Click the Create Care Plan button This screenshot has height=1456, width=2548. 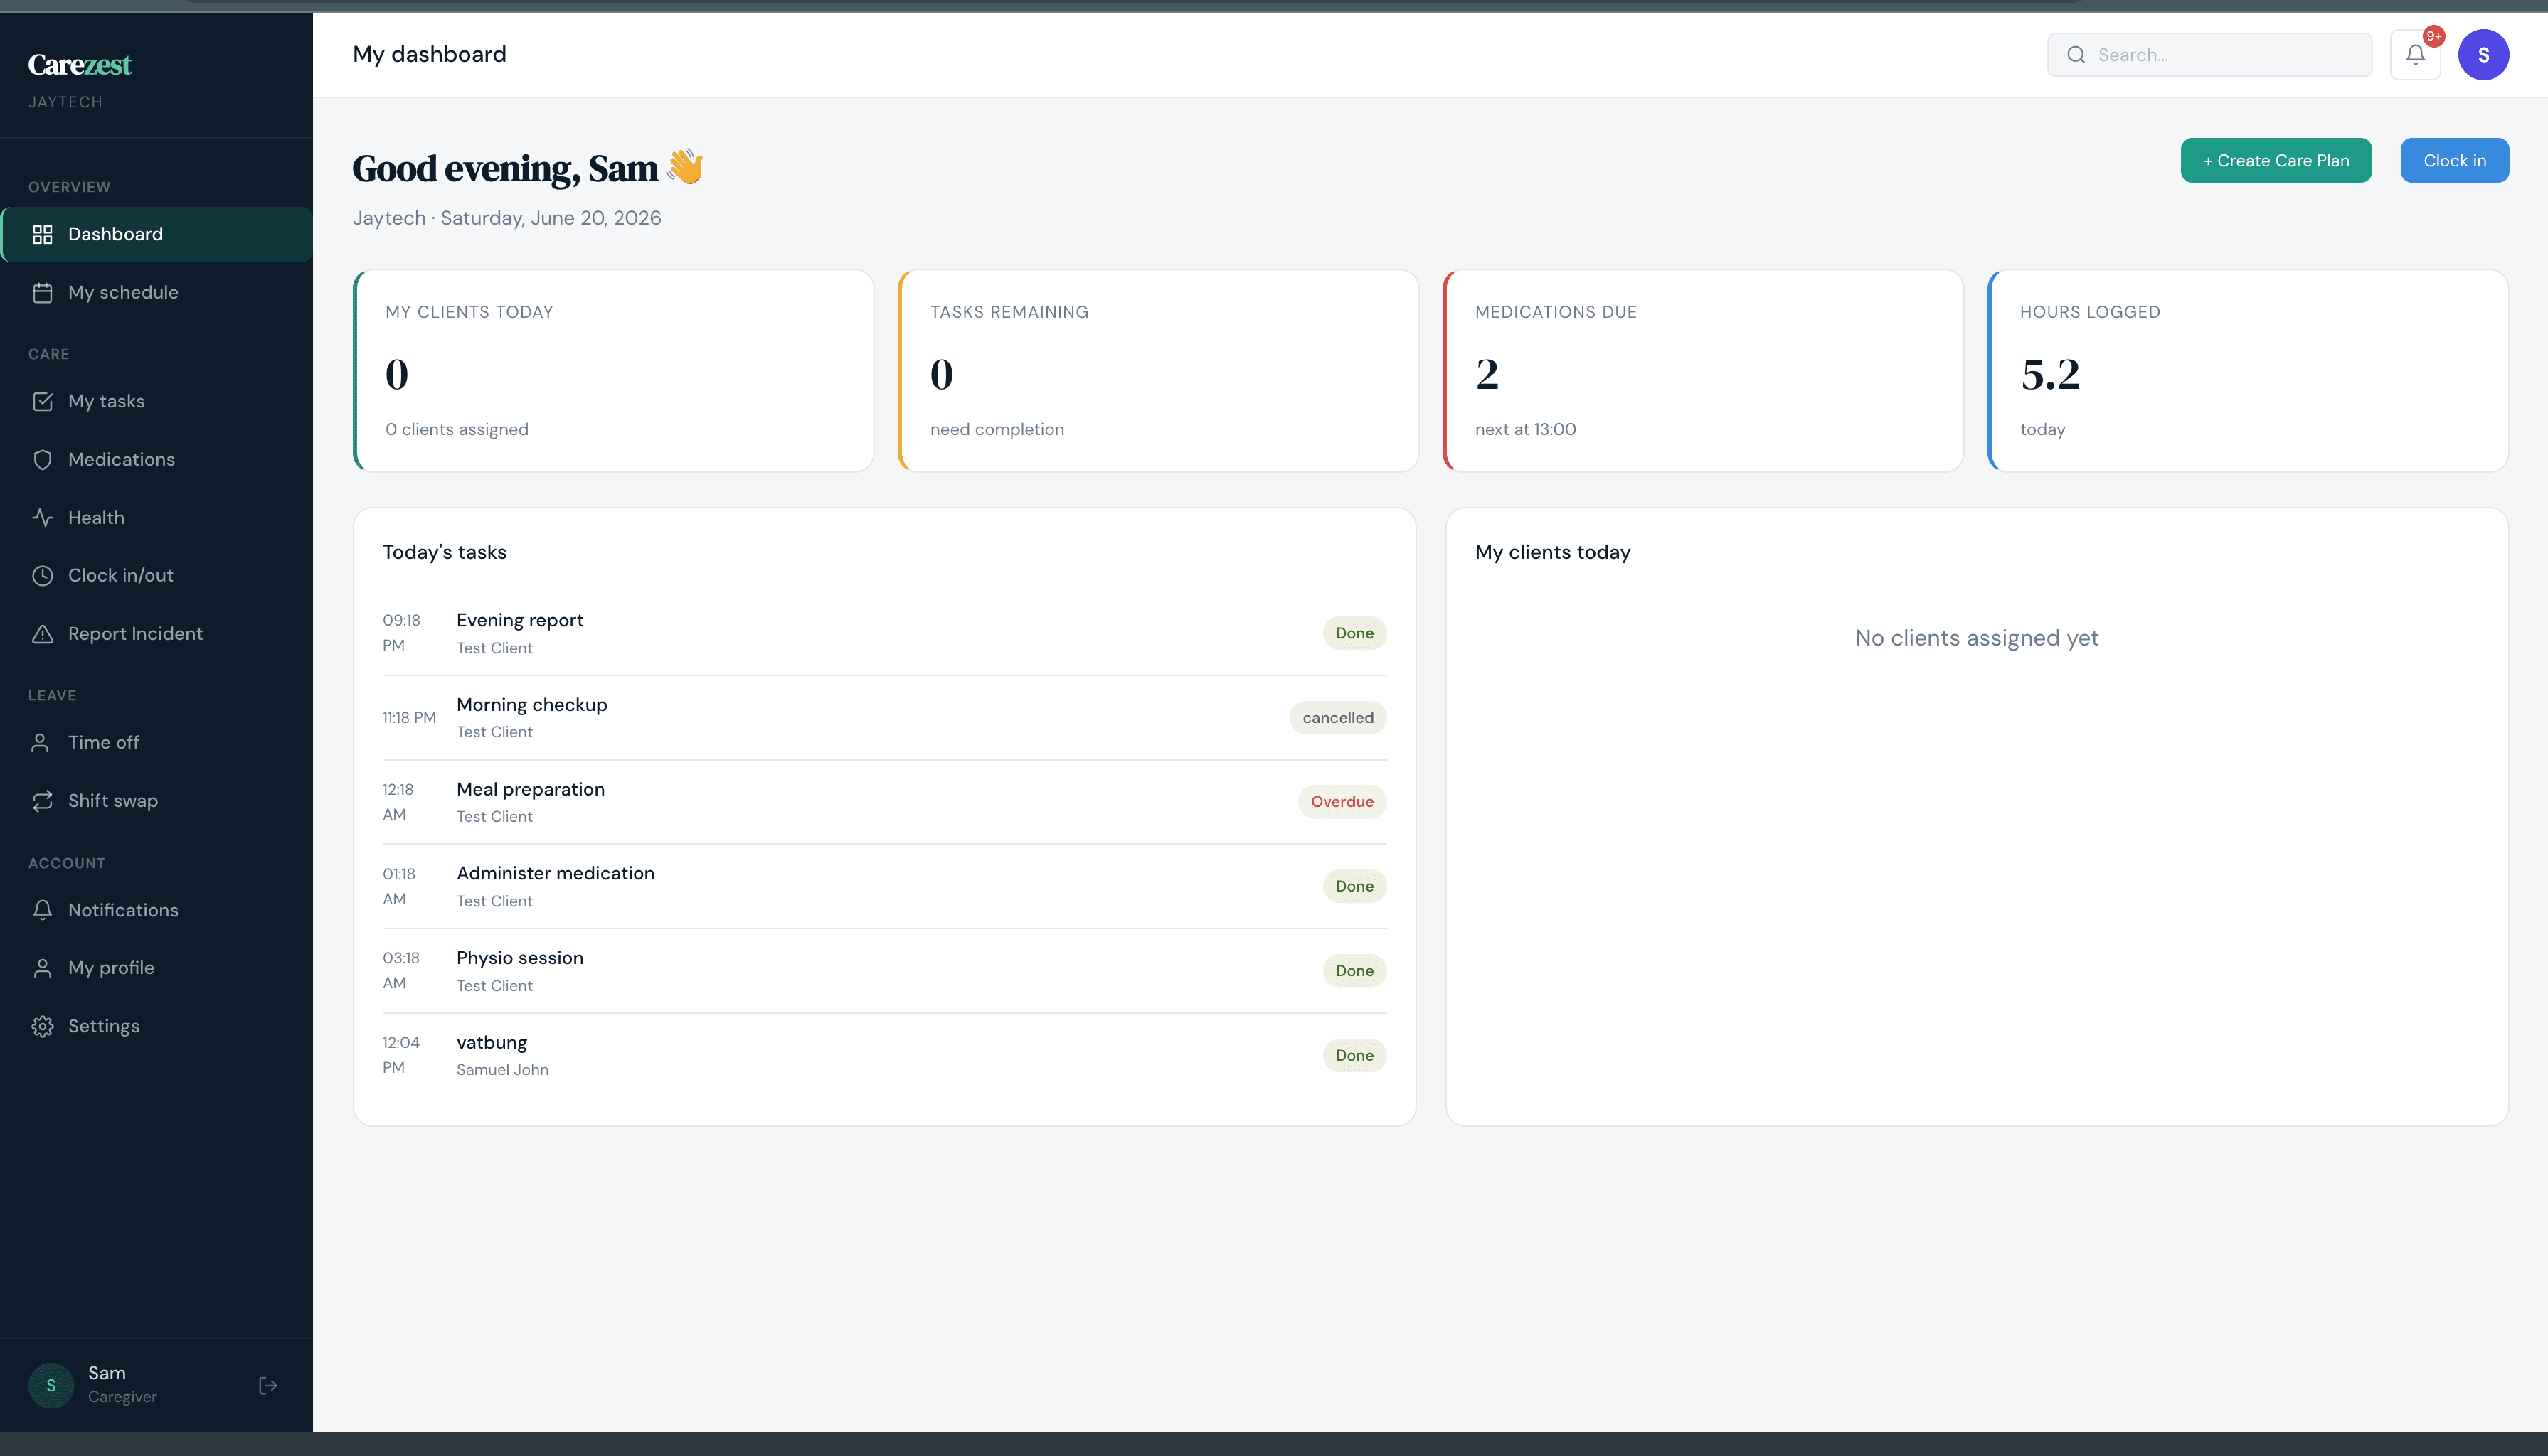[2276, 160]
